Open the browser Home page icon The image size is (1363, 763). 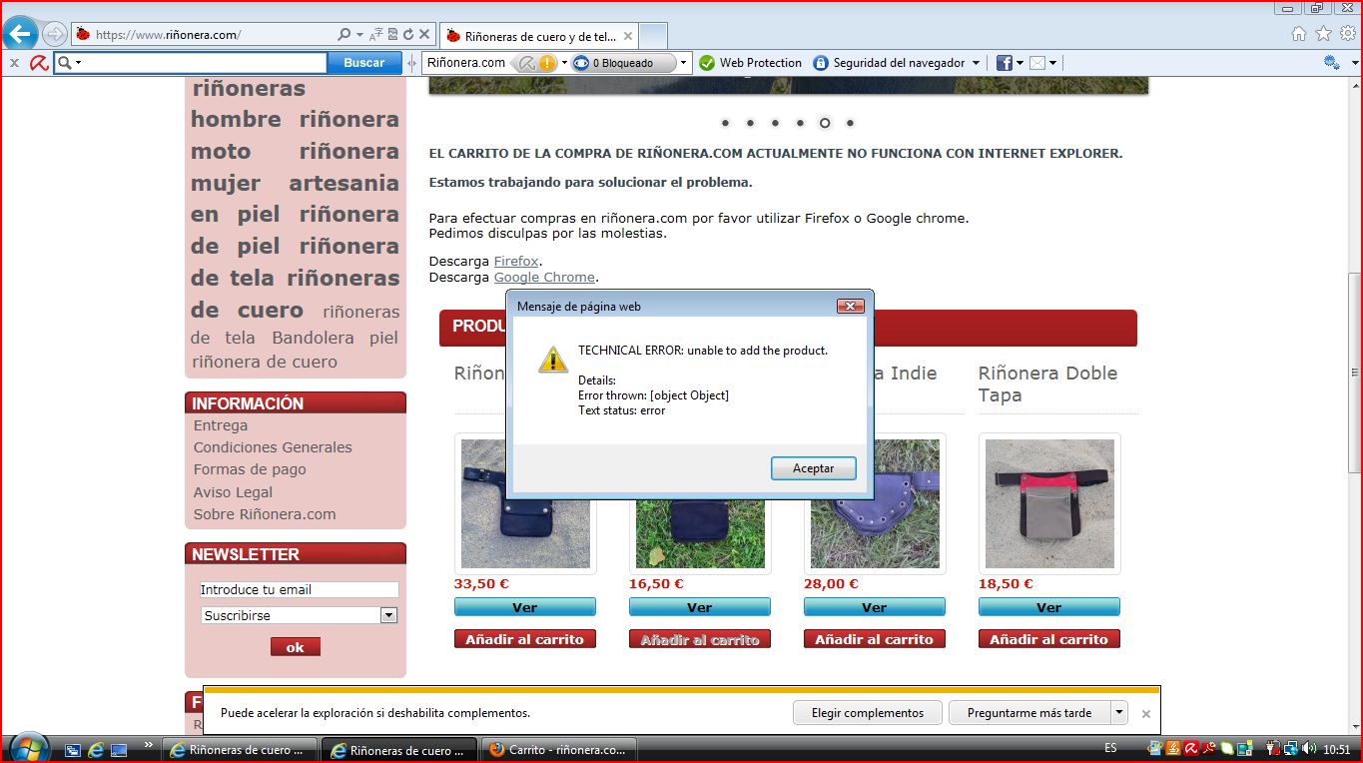coord(1299,34)
